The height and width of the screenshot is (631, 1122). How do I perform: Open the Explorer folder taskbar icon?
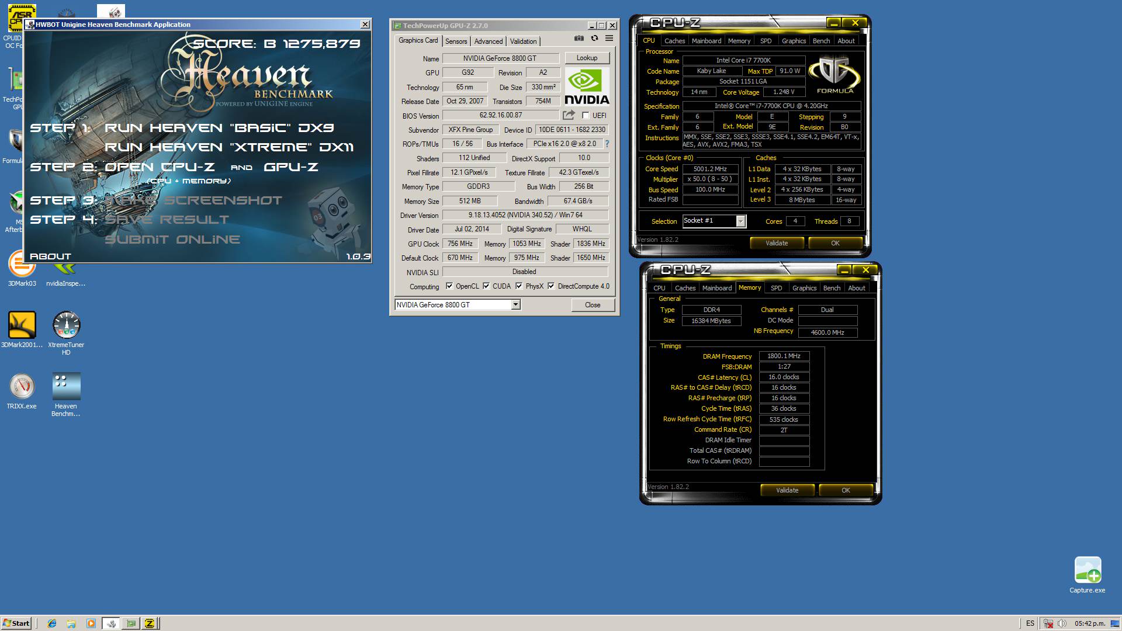(x=71, y=623)
